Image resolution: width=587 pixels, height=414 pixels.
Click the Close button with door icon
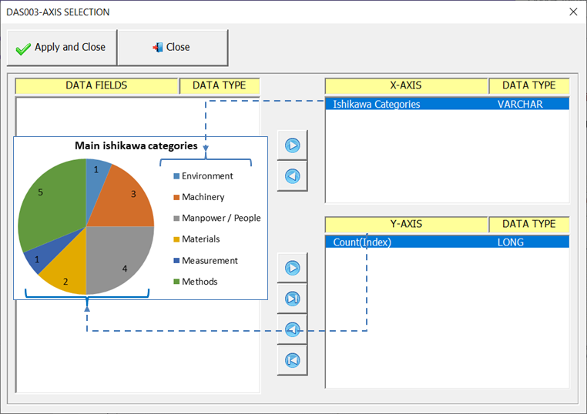(x=173, y=48)
